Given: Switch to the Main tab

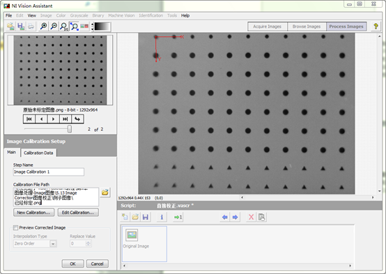Looking at the screenshot, I should click(x=11, y=152).
